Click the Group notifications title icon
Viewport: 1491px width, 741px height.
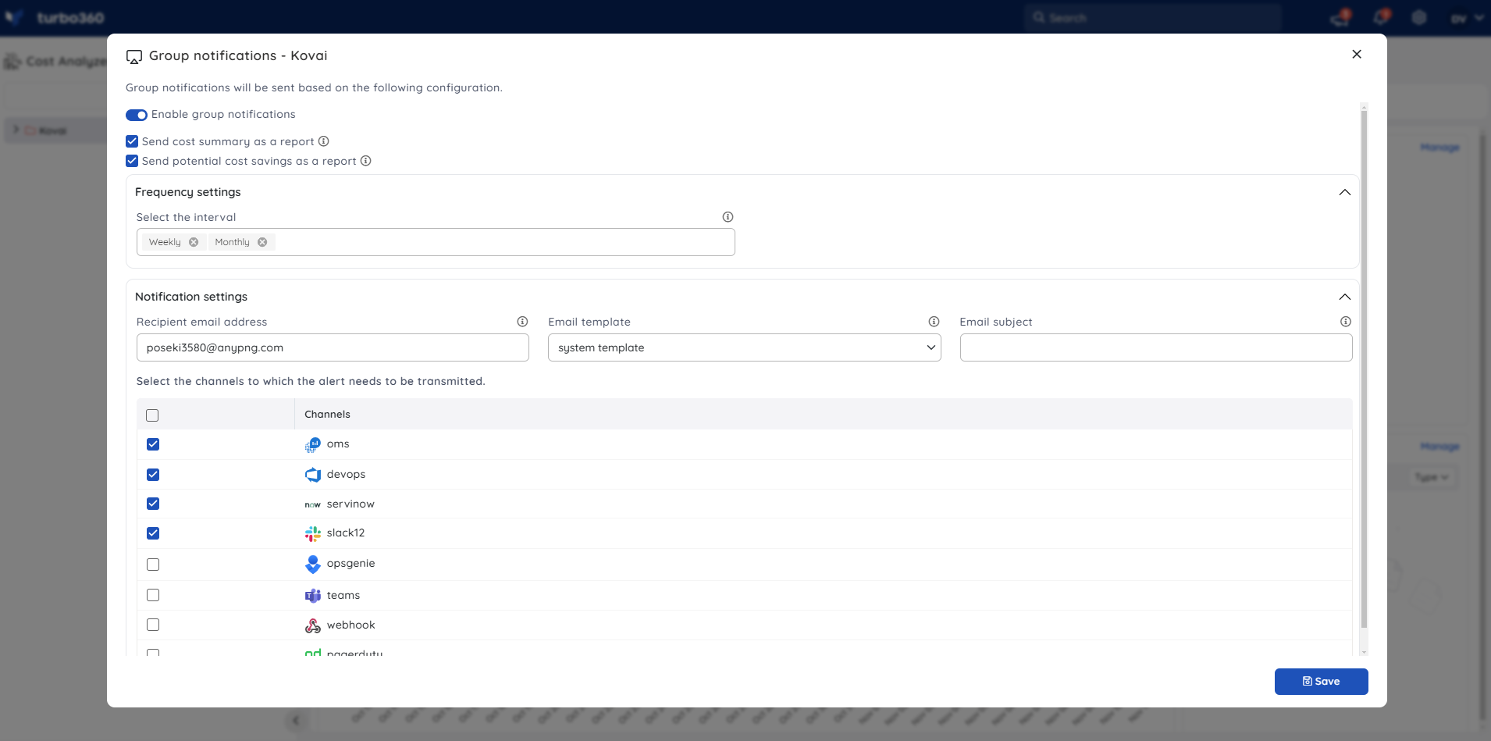[134, 57]
